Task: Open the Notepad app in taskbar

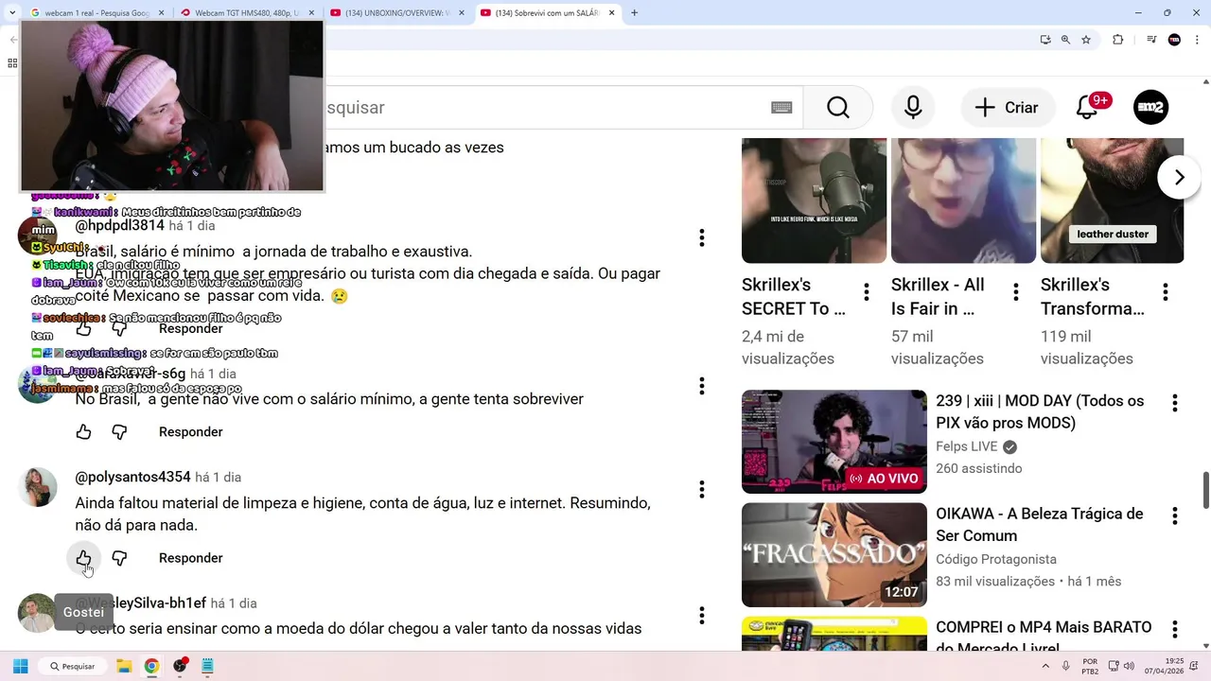Action: click(x=207, y=666)
